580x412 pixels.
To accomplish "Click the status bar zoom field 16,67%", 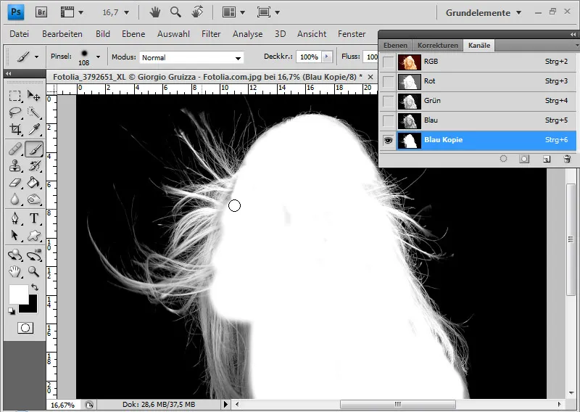I will click(x=62, y=405).
